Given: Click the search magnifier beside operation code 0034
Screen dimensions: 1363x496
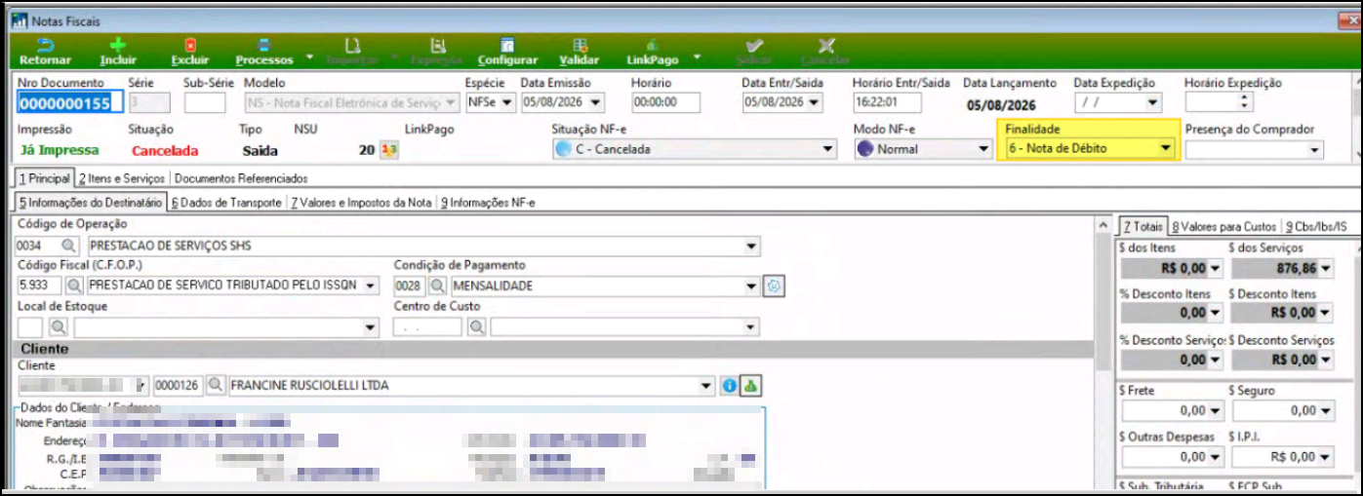Looking at the screenshot, I should tap(69, 246).
